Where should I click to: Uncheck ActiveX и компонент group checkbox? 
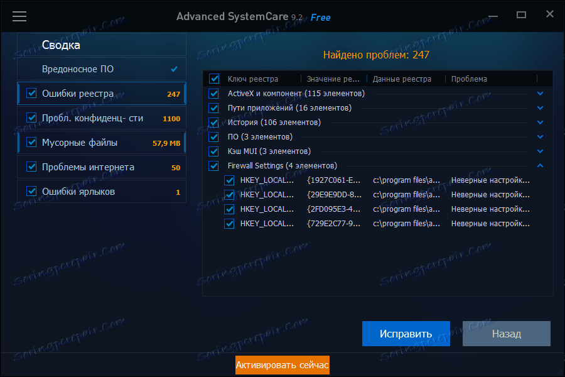[213, 94]
